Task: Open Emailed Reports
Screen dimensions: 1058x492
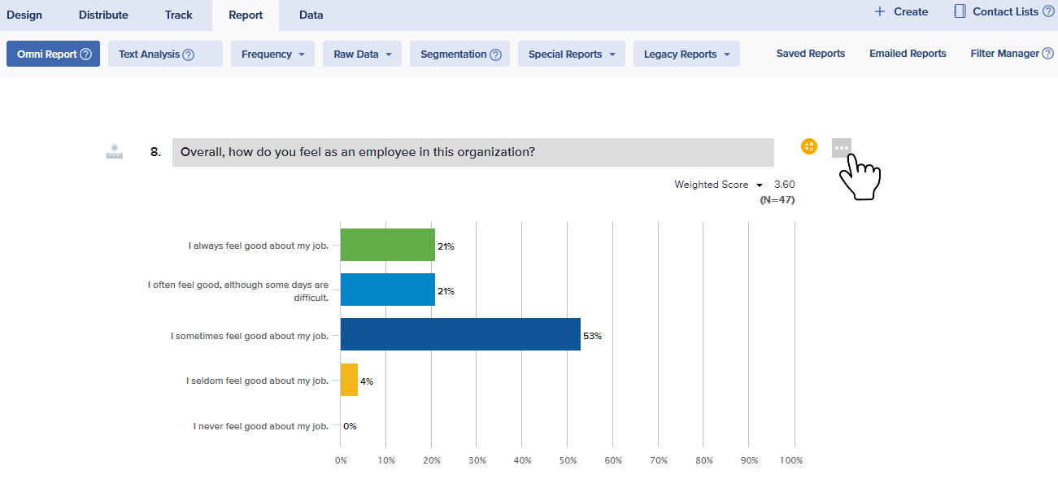Action: [x=908, y=54]
